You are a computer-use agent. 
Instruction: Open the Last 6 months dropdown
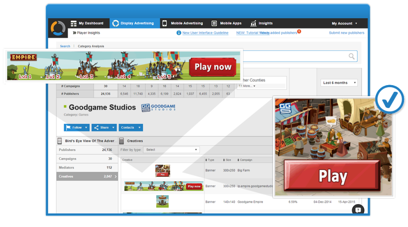(339, 83)
